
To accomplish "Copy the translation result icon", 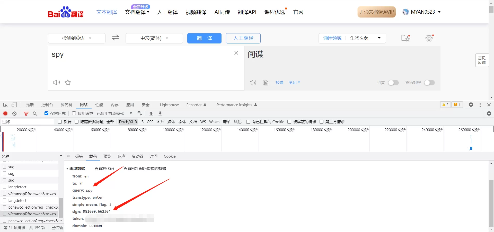I will click(266, 83).
